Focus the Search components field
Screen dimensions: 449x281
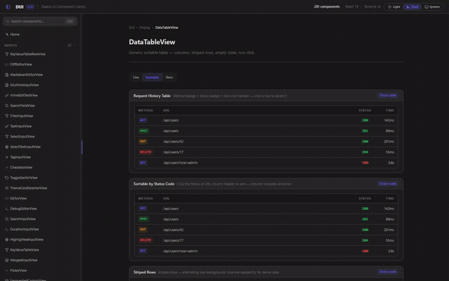pyautogui.click(x=40, y=21)
